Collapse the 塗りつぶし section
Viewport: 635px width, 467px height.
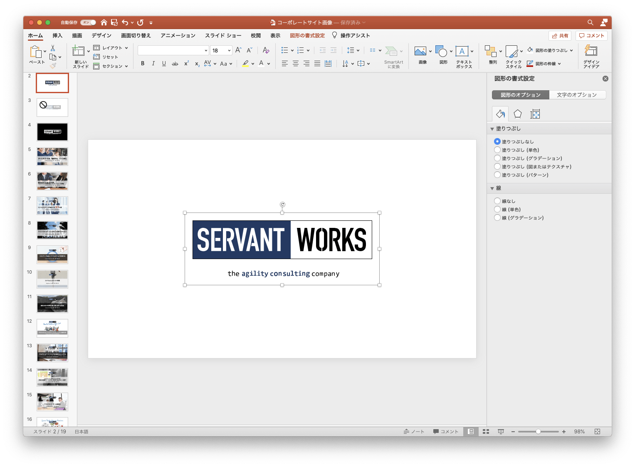(x=492, y=129)
